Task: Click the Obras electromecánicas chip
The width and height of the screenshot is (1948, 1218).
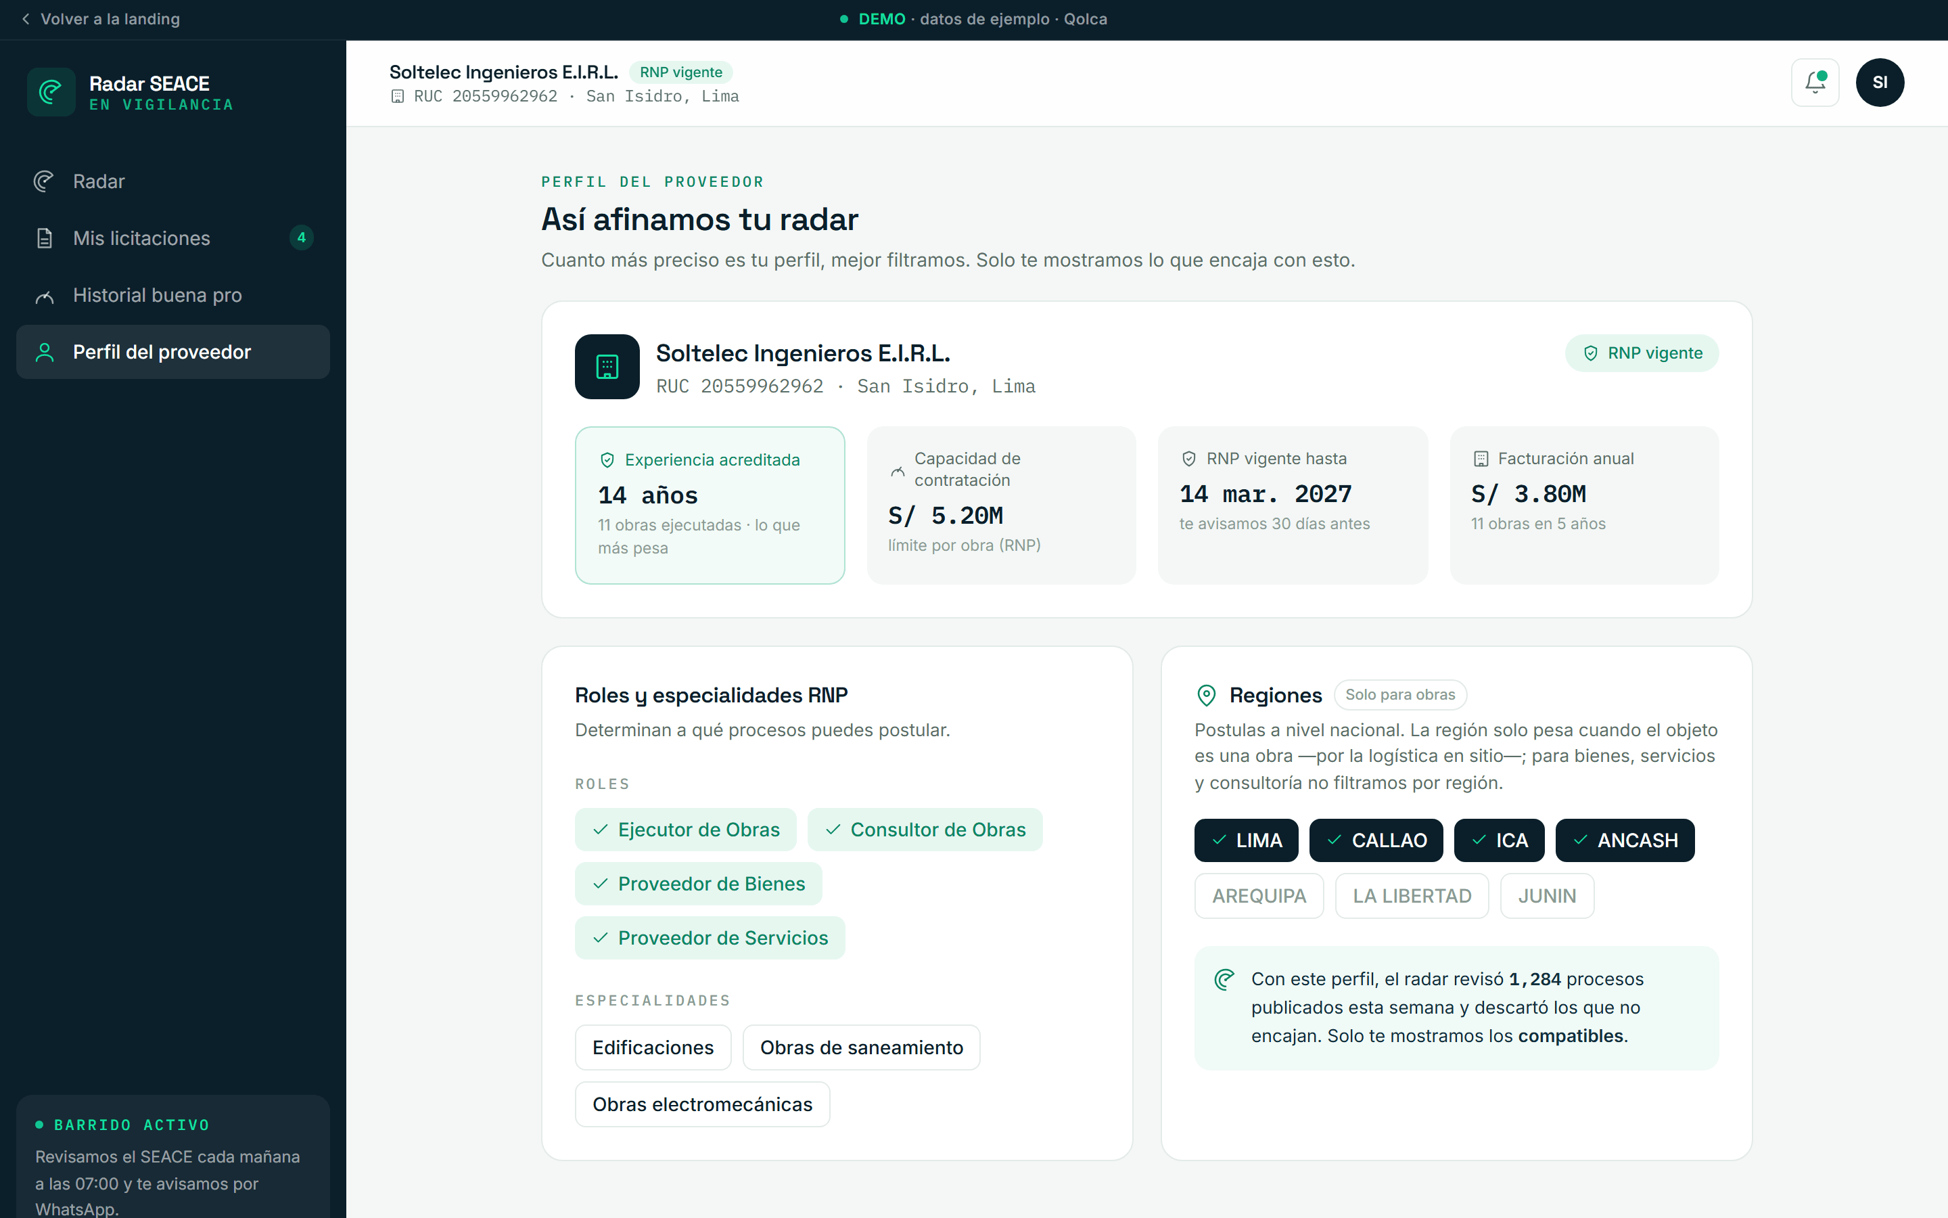Action: point(702,1104)
